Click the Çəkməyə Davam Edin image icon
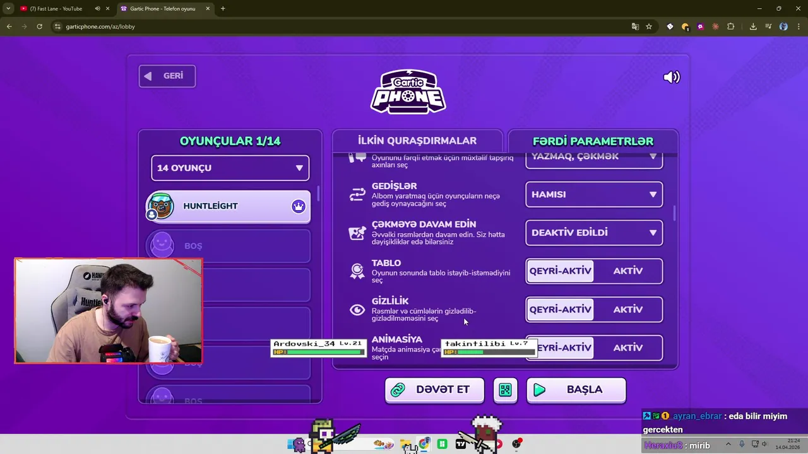808x454 pixels. [x=357, y=233]
